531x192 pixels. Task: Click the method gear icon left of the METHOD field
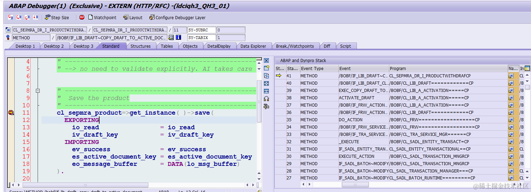[8, 38]
